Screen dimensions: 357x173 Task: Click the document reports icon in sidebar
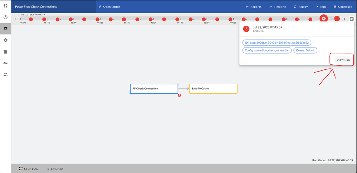coord(5,52)
